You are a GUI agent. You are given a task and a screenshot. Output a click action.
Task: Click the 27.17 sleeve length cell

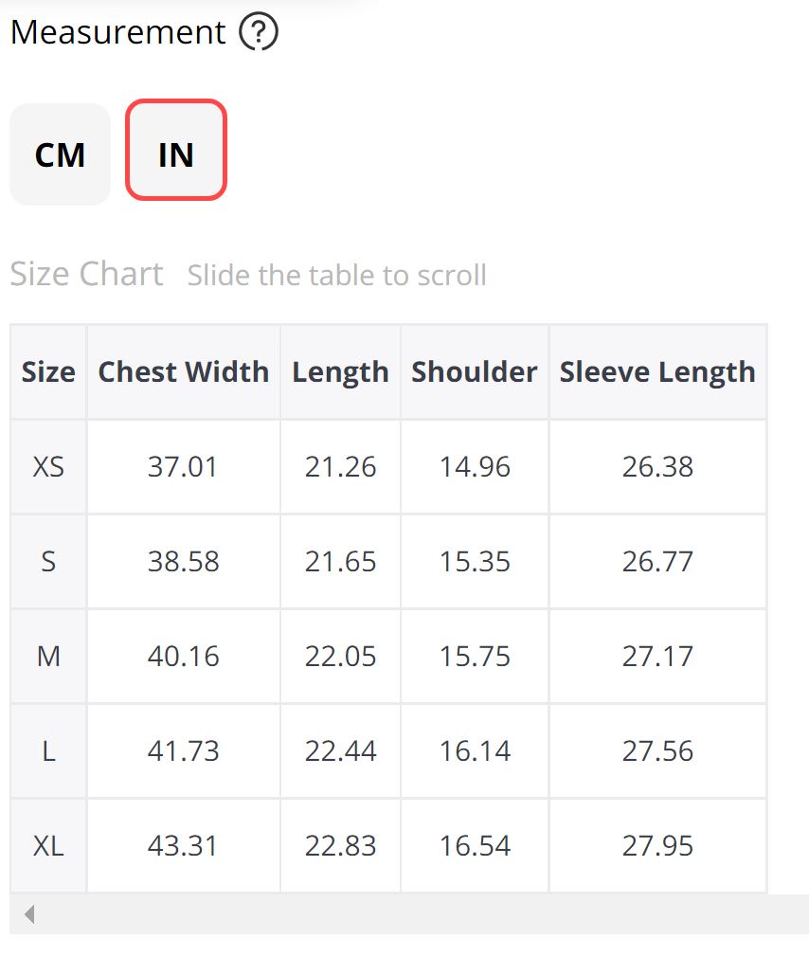[657, 657]
